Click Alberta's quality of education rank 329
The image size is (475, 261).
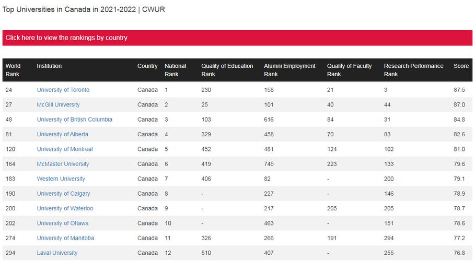(206, 135)
